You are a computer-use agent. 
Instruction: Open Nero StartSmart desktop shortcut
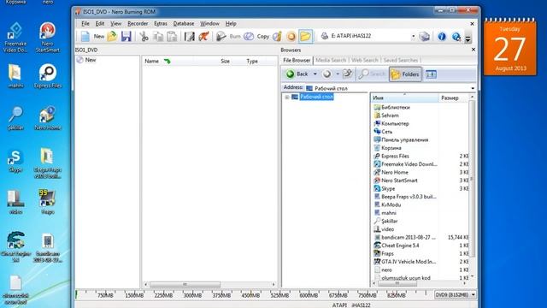[x=48, y=37]
